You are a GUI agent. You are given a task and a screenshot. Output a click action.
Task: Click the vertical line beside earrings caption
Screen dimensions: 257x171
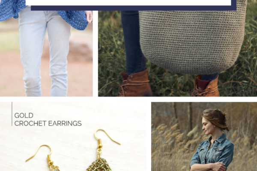pyautogui.click(x=12, y=114)
